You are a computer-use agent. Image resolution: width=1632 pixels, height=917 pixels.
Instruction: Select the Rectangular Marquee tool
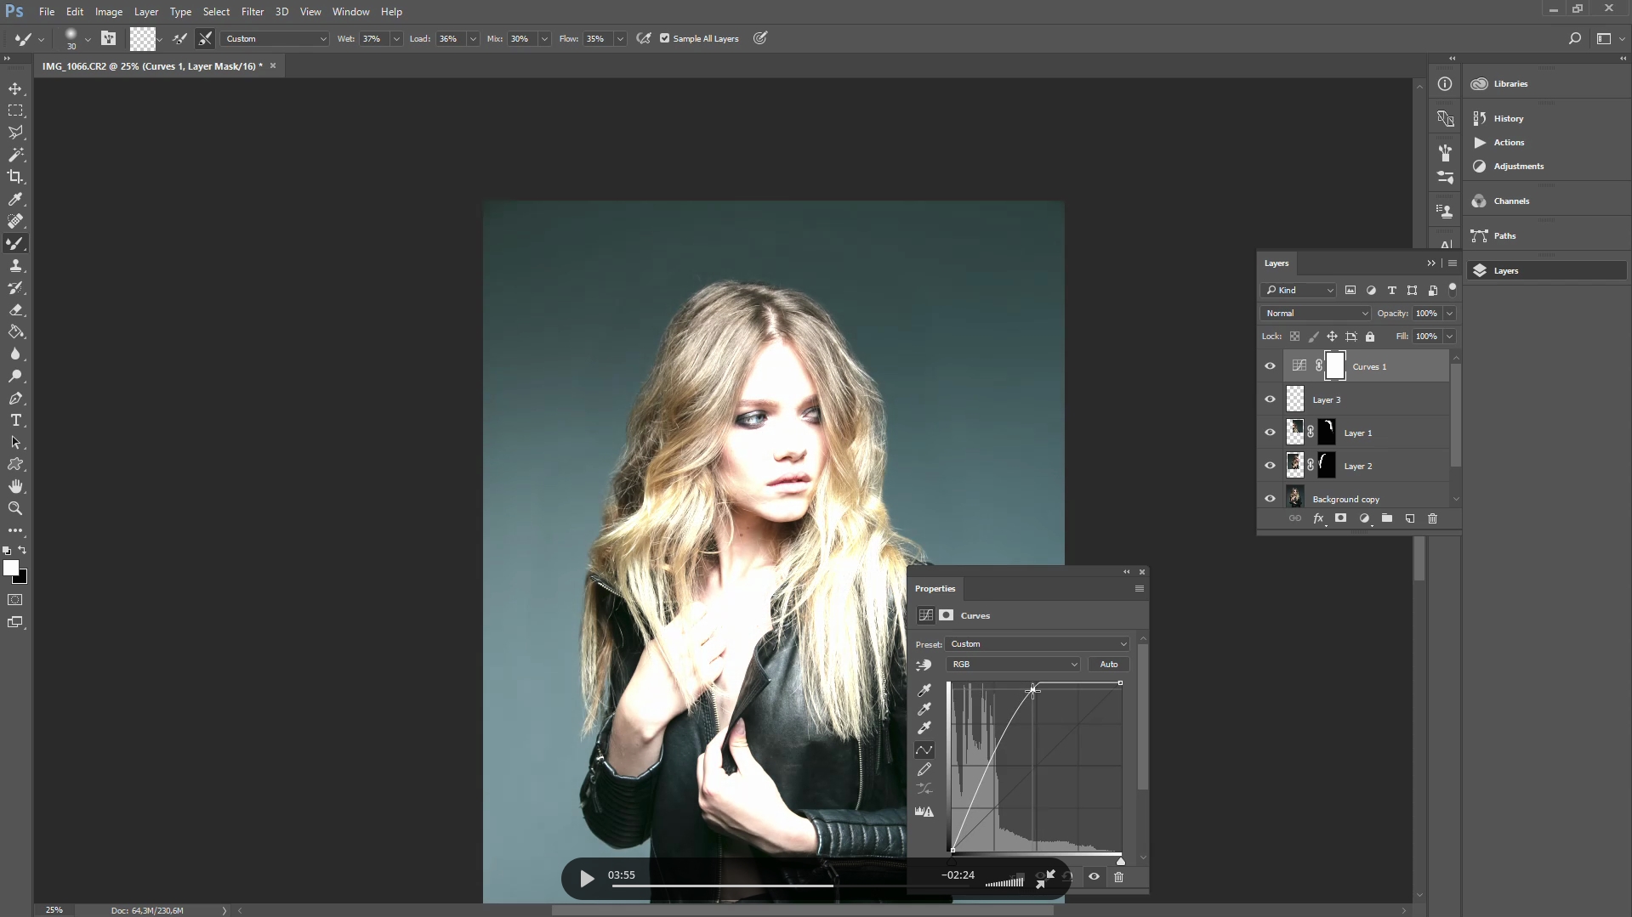coord(15,110)
